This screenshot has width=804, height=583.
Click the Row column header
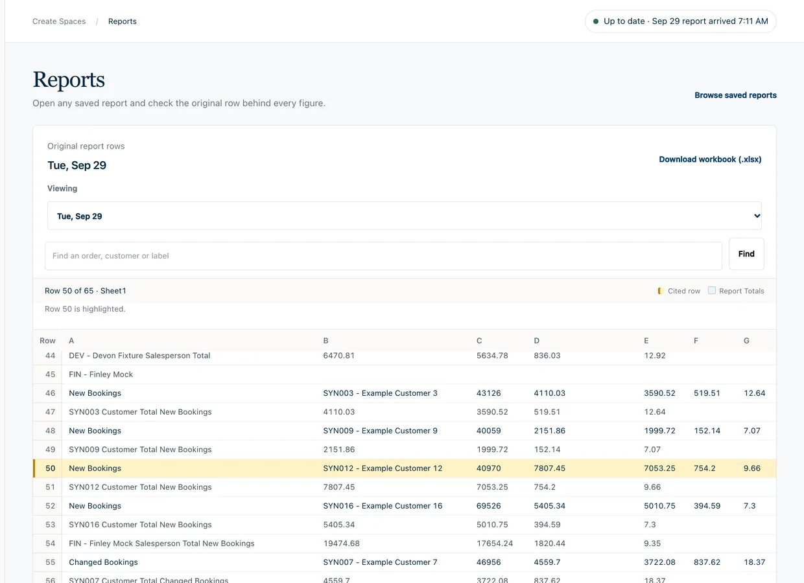point(47,341)
